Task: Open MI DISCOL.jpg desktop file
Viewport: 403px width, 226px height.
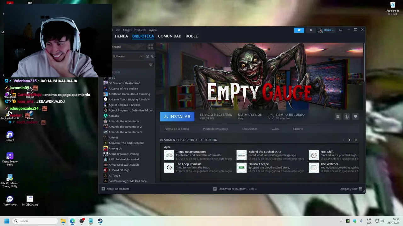Action: point(30,201)
